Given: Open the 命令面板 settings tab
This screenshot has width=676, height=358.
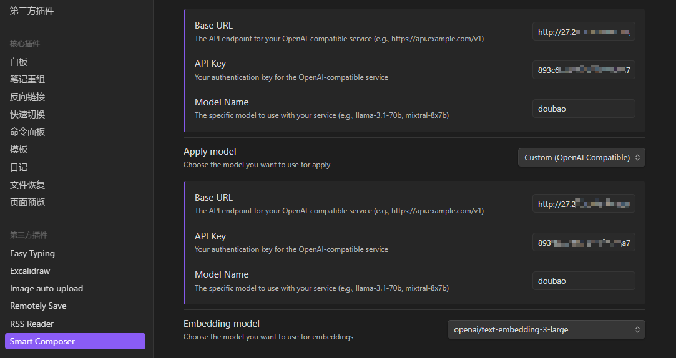Looking at the screenshot, I should coord(27,132).
